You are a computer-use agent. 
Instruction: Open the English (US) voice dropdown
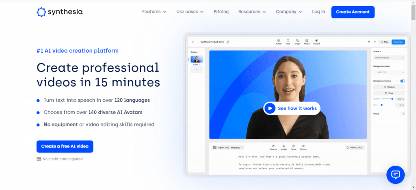coord(228,147)
